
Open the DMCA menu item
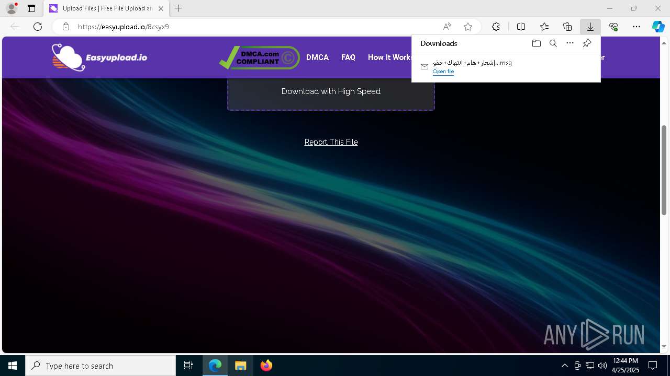point(317,57)
